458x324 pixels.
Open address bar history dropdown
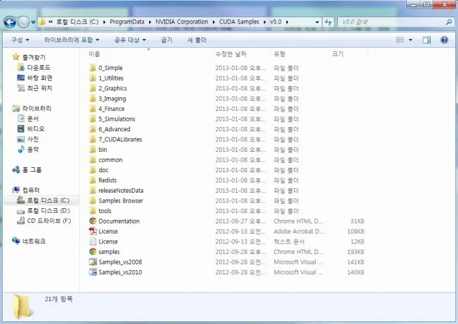pyautogui.click(x=318, y=22)
